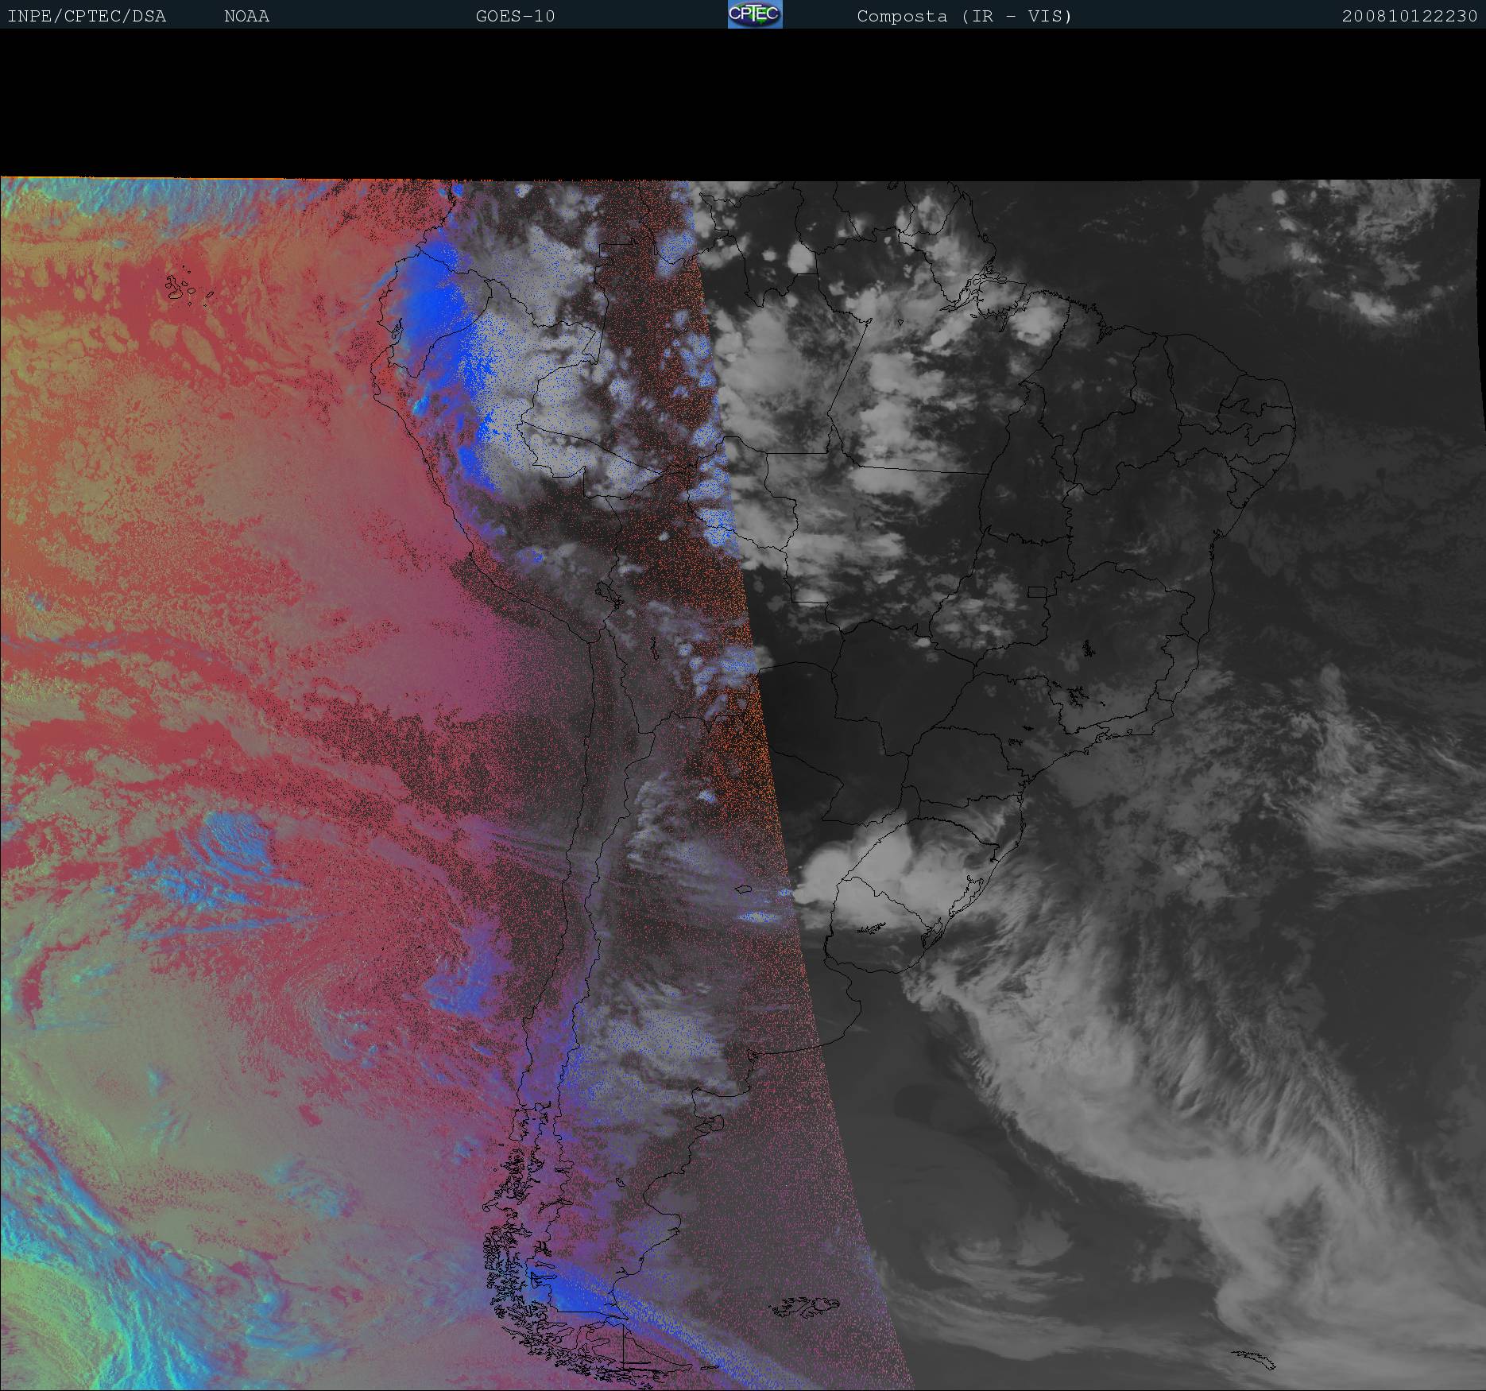Click the Lake Titicaca outline
The width and height of the screenshot is (1486, 1391).
coord(606,591)
